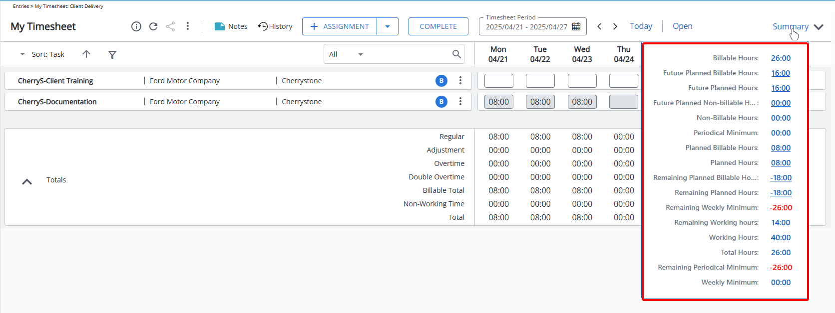Open the Sort: Task dropdown
This screenshot has height=313, width=835.
click(x=42, y=54)
